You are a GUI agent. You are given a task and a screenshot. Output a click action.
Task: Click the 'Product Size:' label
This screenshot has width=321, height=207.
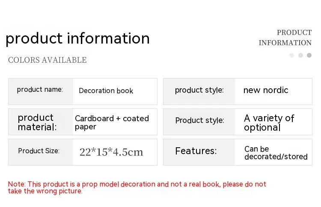click(x=39, y=151)
